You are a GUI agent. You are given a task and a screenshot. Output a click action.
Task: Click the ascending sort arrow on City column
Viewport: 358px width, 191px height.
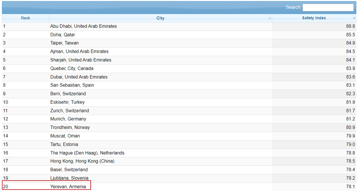pyautogui.click(x=269, y=18)
